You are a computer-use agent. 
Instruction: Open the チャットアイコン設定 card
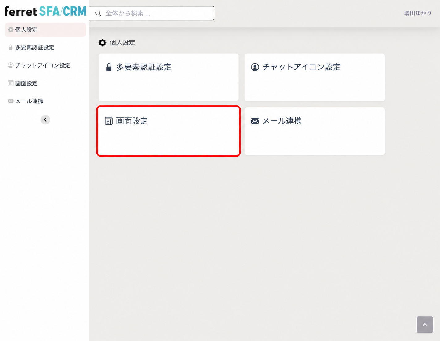click(x=315, y=78)
